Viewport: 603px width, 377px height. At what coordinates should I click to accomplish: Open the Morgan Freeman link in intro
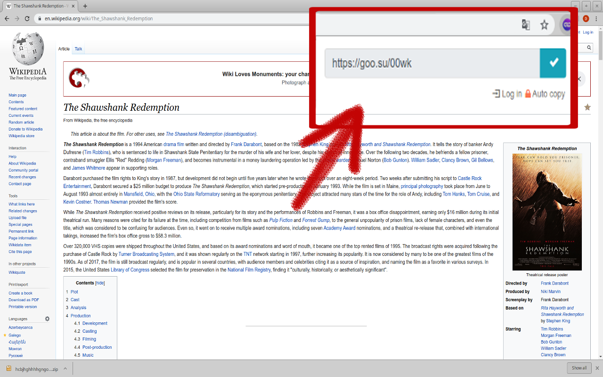(x=164, y=160)
